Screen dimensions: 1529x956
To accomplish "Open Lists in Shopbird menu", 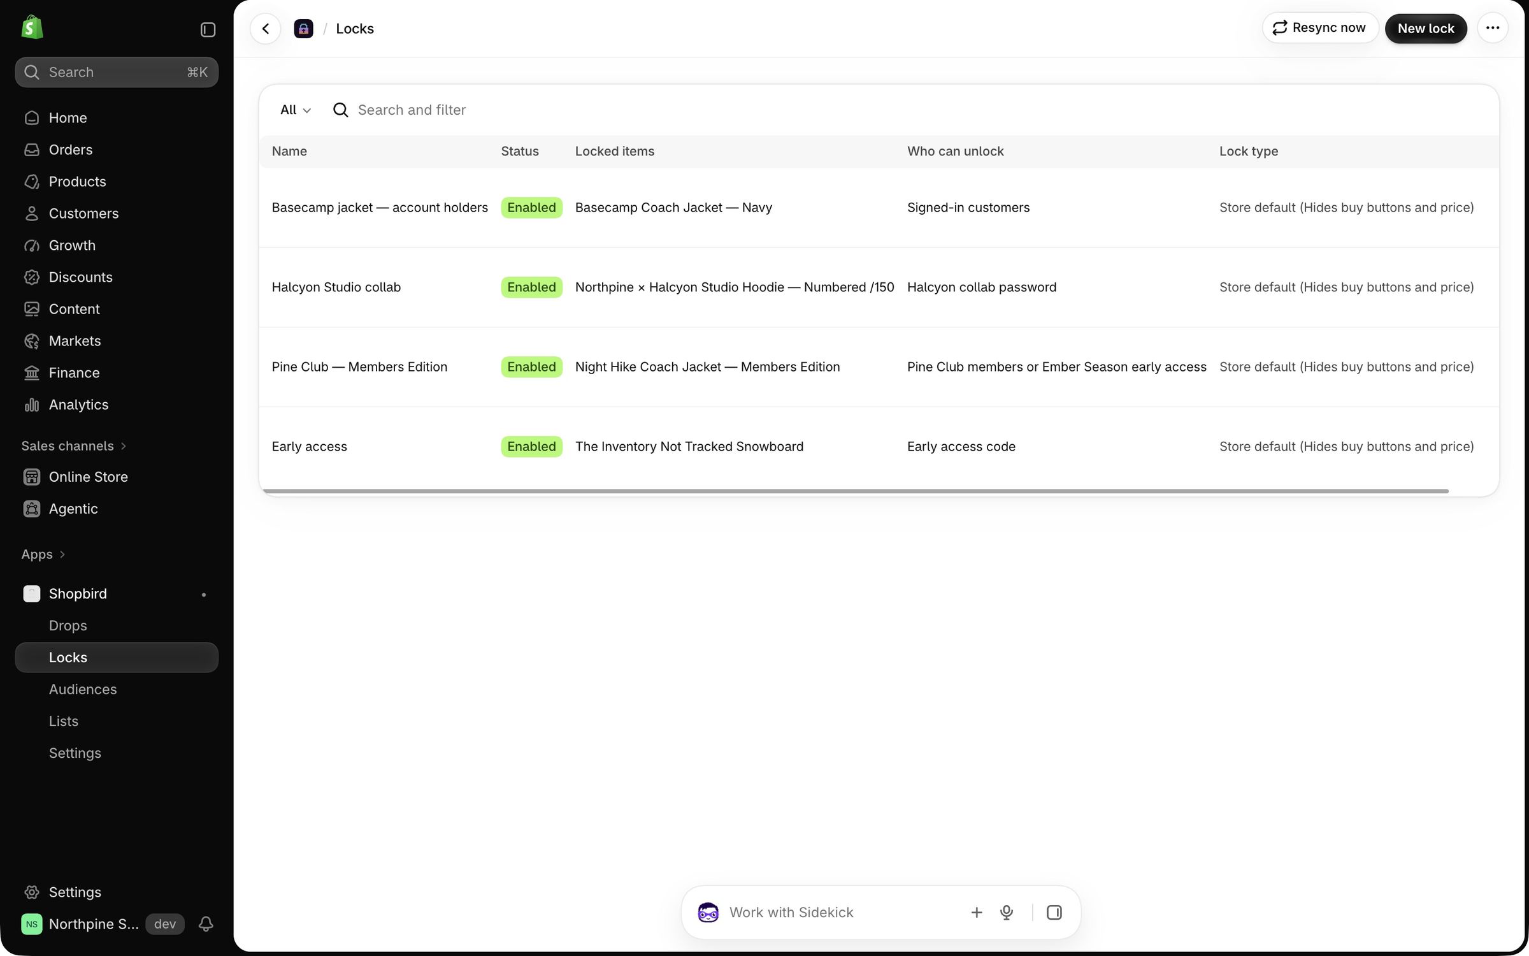I will (117, 721).
